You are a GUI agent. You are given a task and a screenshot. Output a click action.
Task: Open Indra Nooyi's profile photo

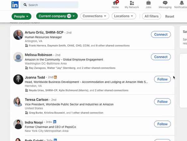[x=18, y=124]
